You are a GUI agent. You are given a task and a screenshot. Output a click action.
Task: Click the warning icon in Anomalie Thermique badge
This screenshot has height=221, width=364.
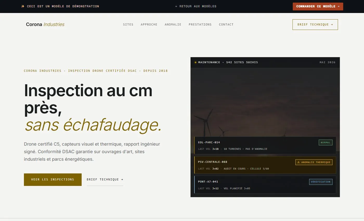coord(298,162)
